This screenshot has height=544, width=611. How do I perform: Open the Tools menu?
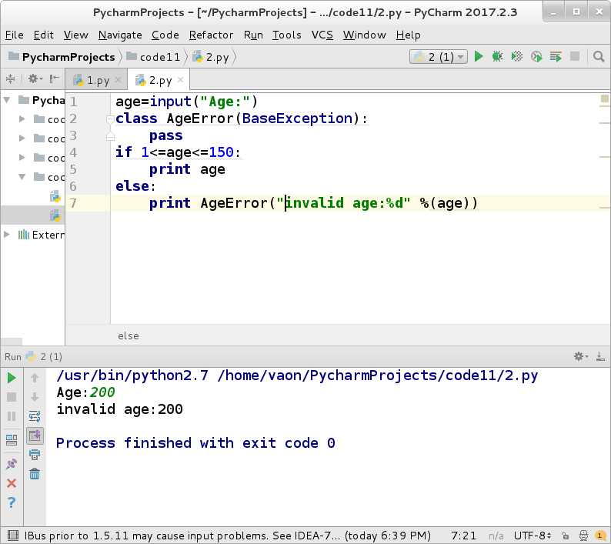coord(286,35)
